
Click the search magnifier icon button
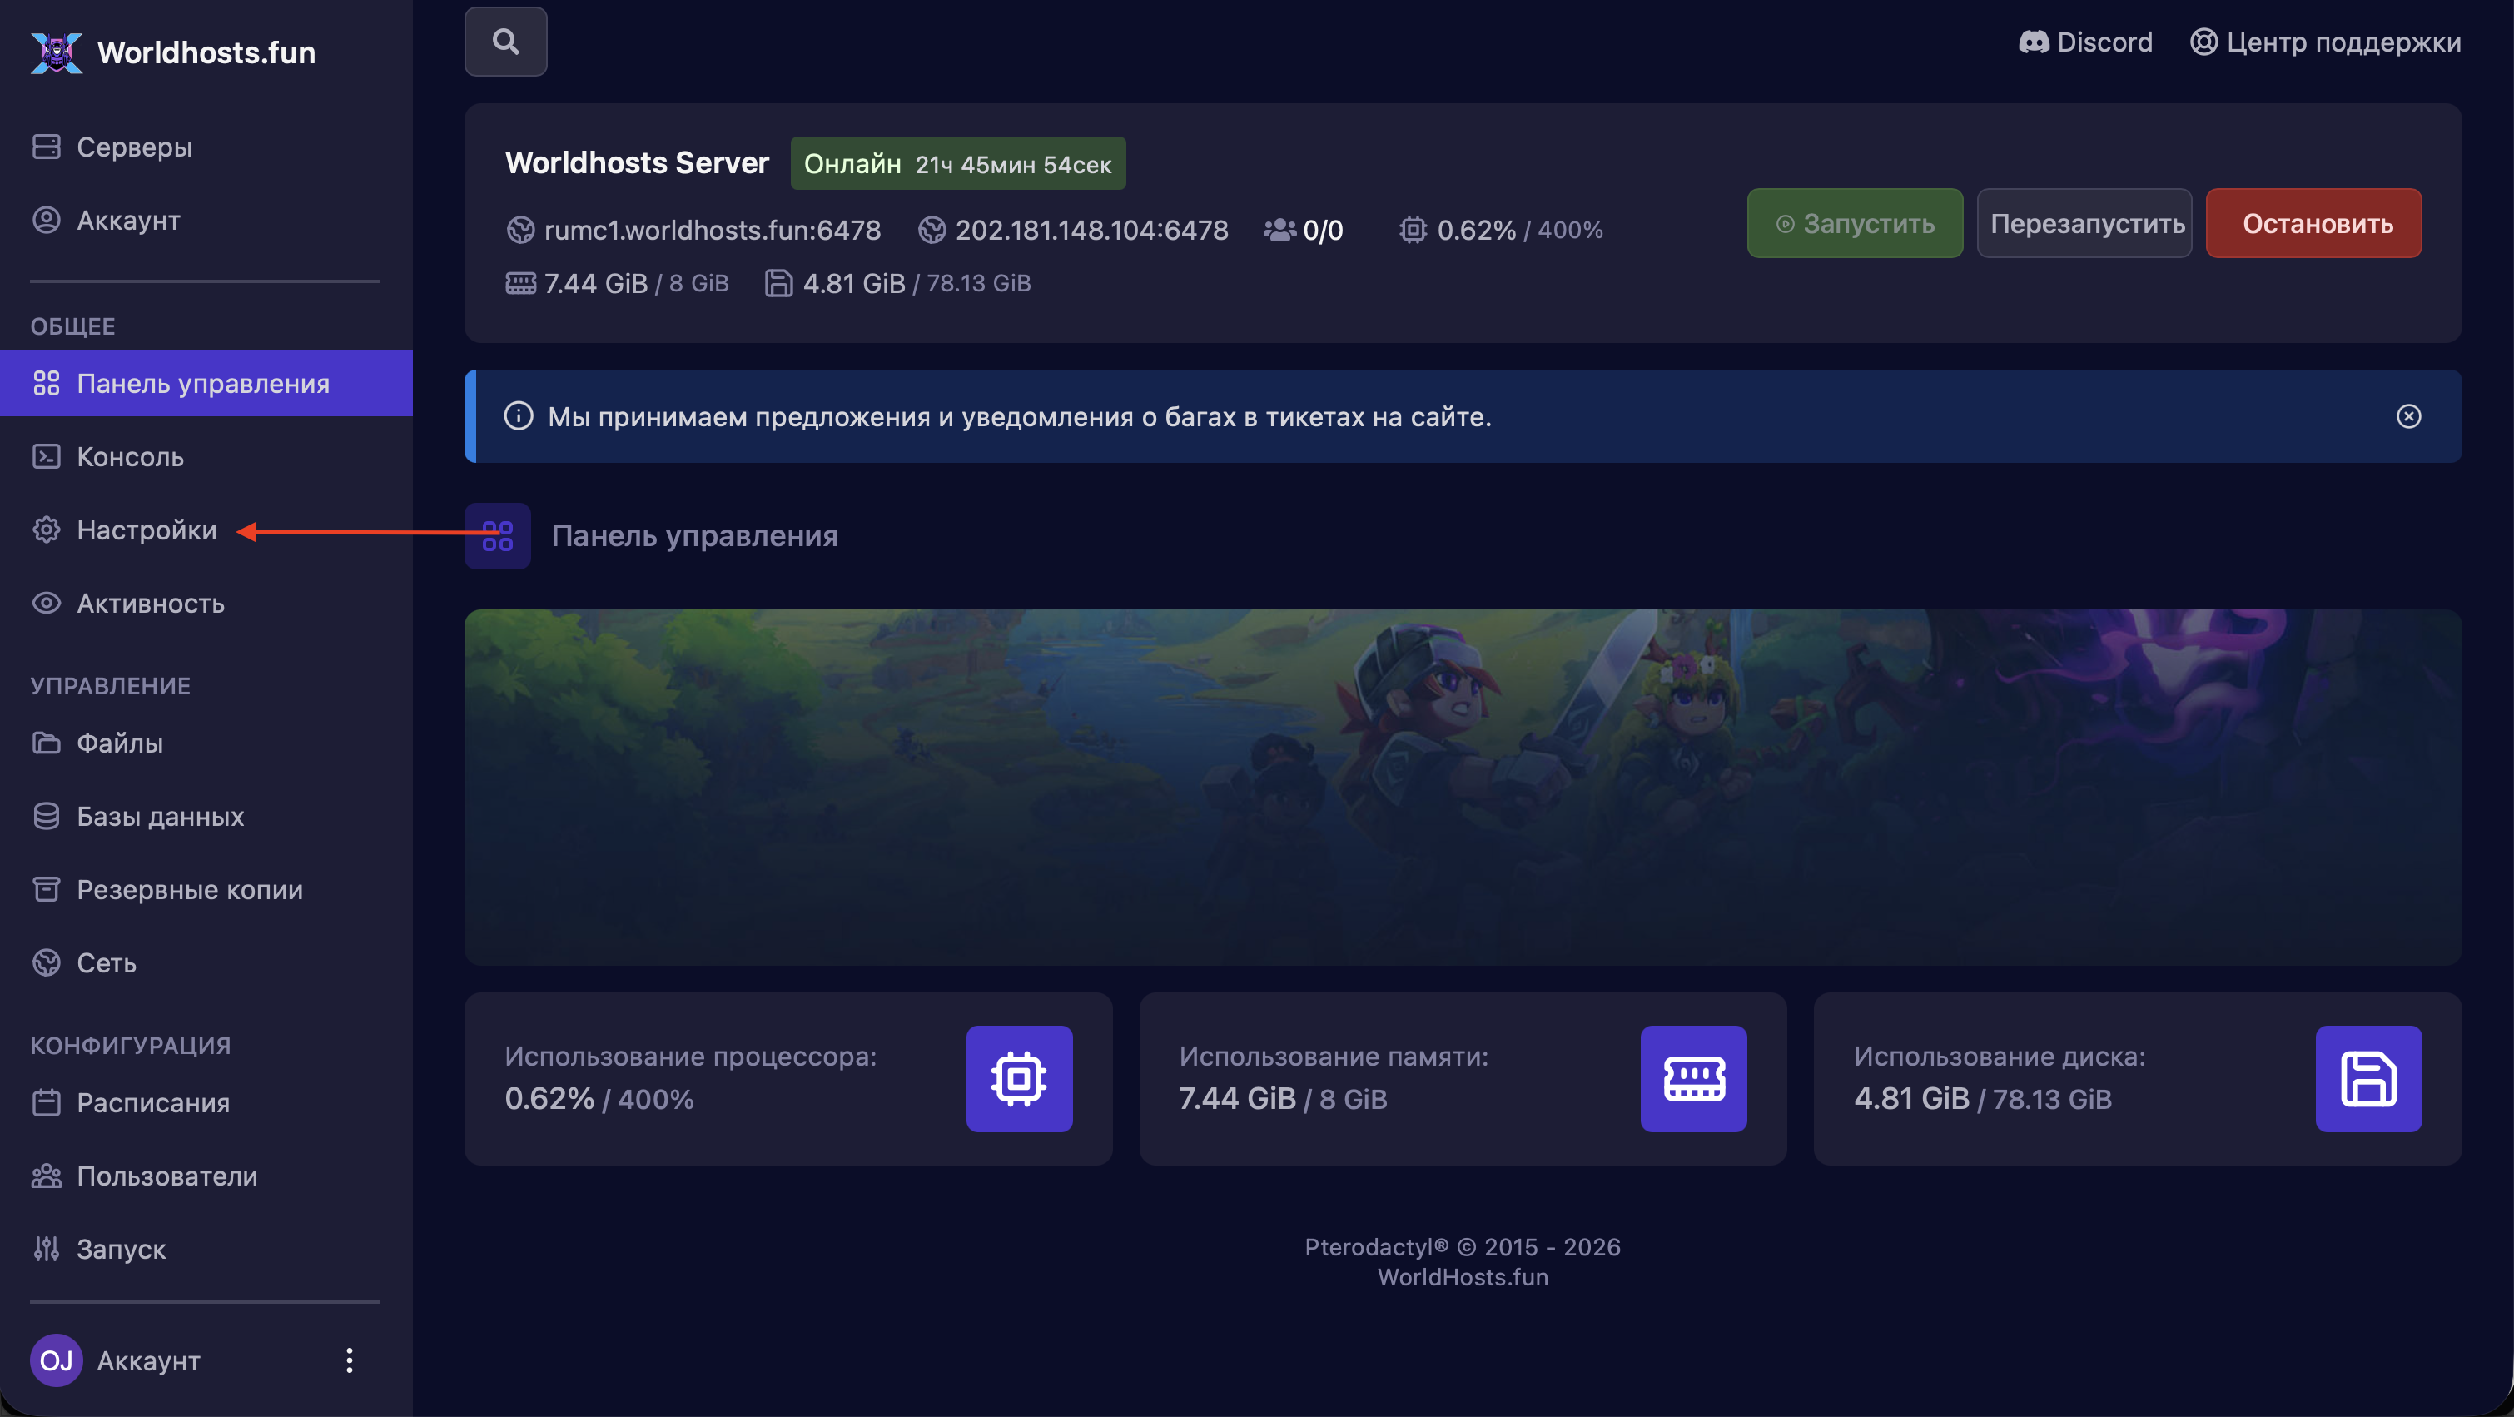pos(505,42)
